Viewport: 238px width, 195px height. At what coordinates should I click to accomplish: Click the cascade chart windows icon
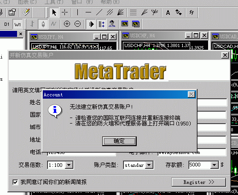pyautogui.click(x=136, y=24)
